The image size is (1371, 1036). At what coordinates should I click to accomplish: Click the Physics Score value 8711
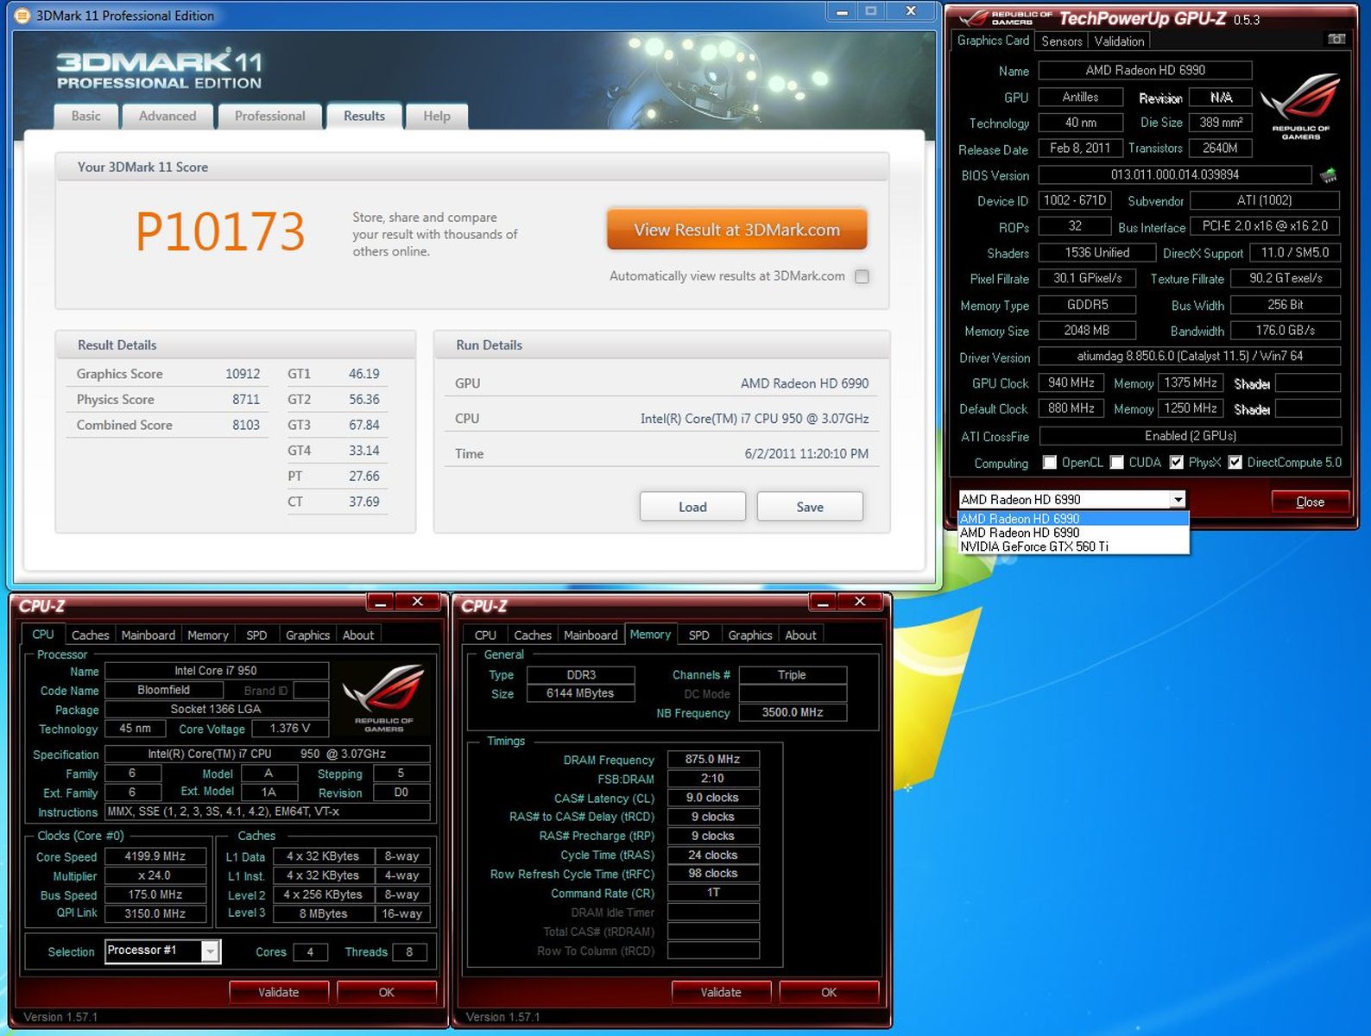click(x=246, y=400)
